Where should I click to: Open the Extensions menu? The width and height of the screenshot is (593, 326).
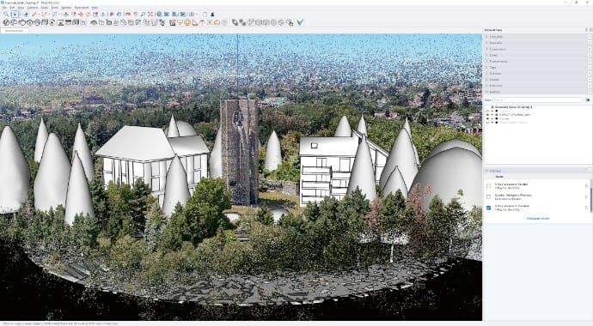[81, 8]
